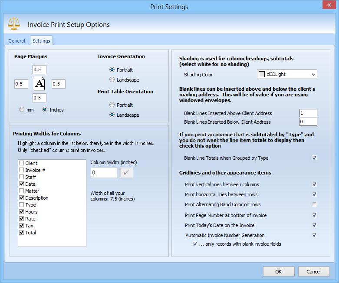Close the Print Settings dialog
This screenshot has height=283, width=339.
click(x=329, y=5)
